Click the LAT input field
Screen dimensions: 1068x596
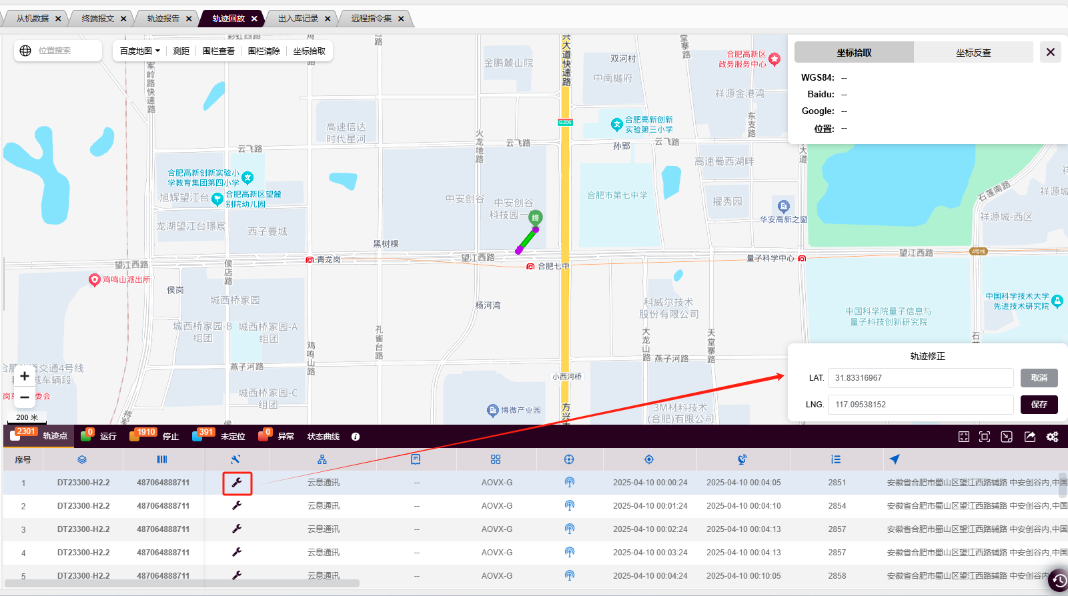pyautogui.click(x=920, y=378)
